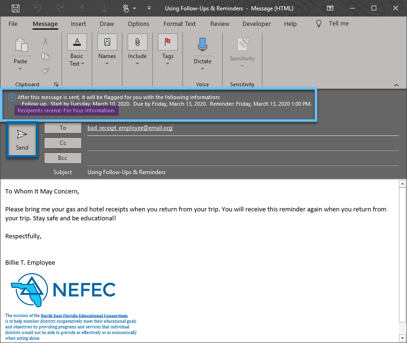Screen dimensions: 407x343
Task: Click the Paste clipboard icon
Action: [x=21, y=45]
